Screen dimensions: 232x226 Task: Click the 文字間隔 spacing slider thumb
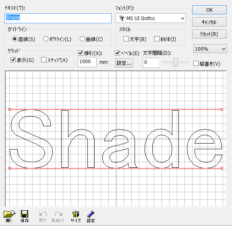(x=176, y=62)
